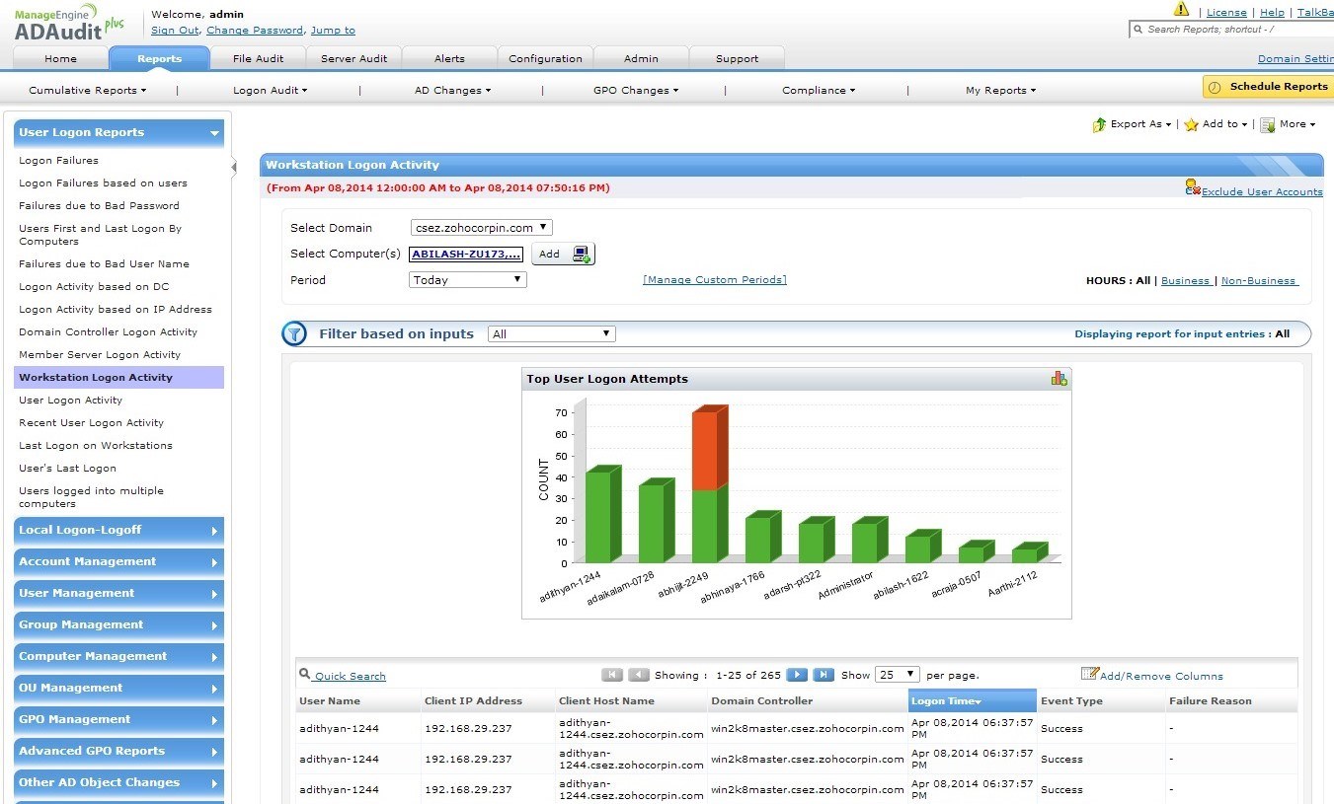Click the Add to favorites star icon
This screenshot has width=1334, height=804.
point(1190,125)
